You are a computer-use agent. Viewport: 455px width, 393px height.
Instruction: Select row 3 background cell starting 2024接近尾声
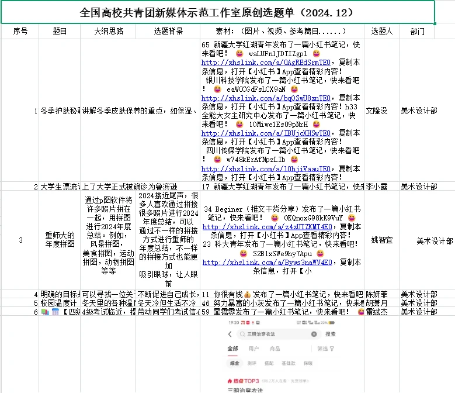(x=168, y=240)
